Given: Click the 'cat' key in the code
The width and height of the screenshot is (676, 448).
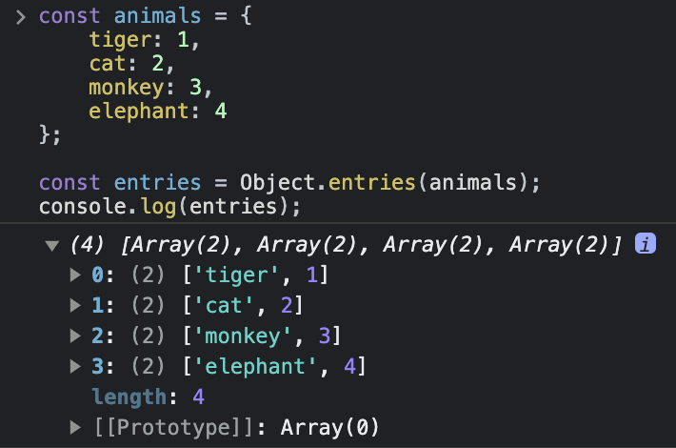Looking at the screenshot, I should click(x=108, y=64).
